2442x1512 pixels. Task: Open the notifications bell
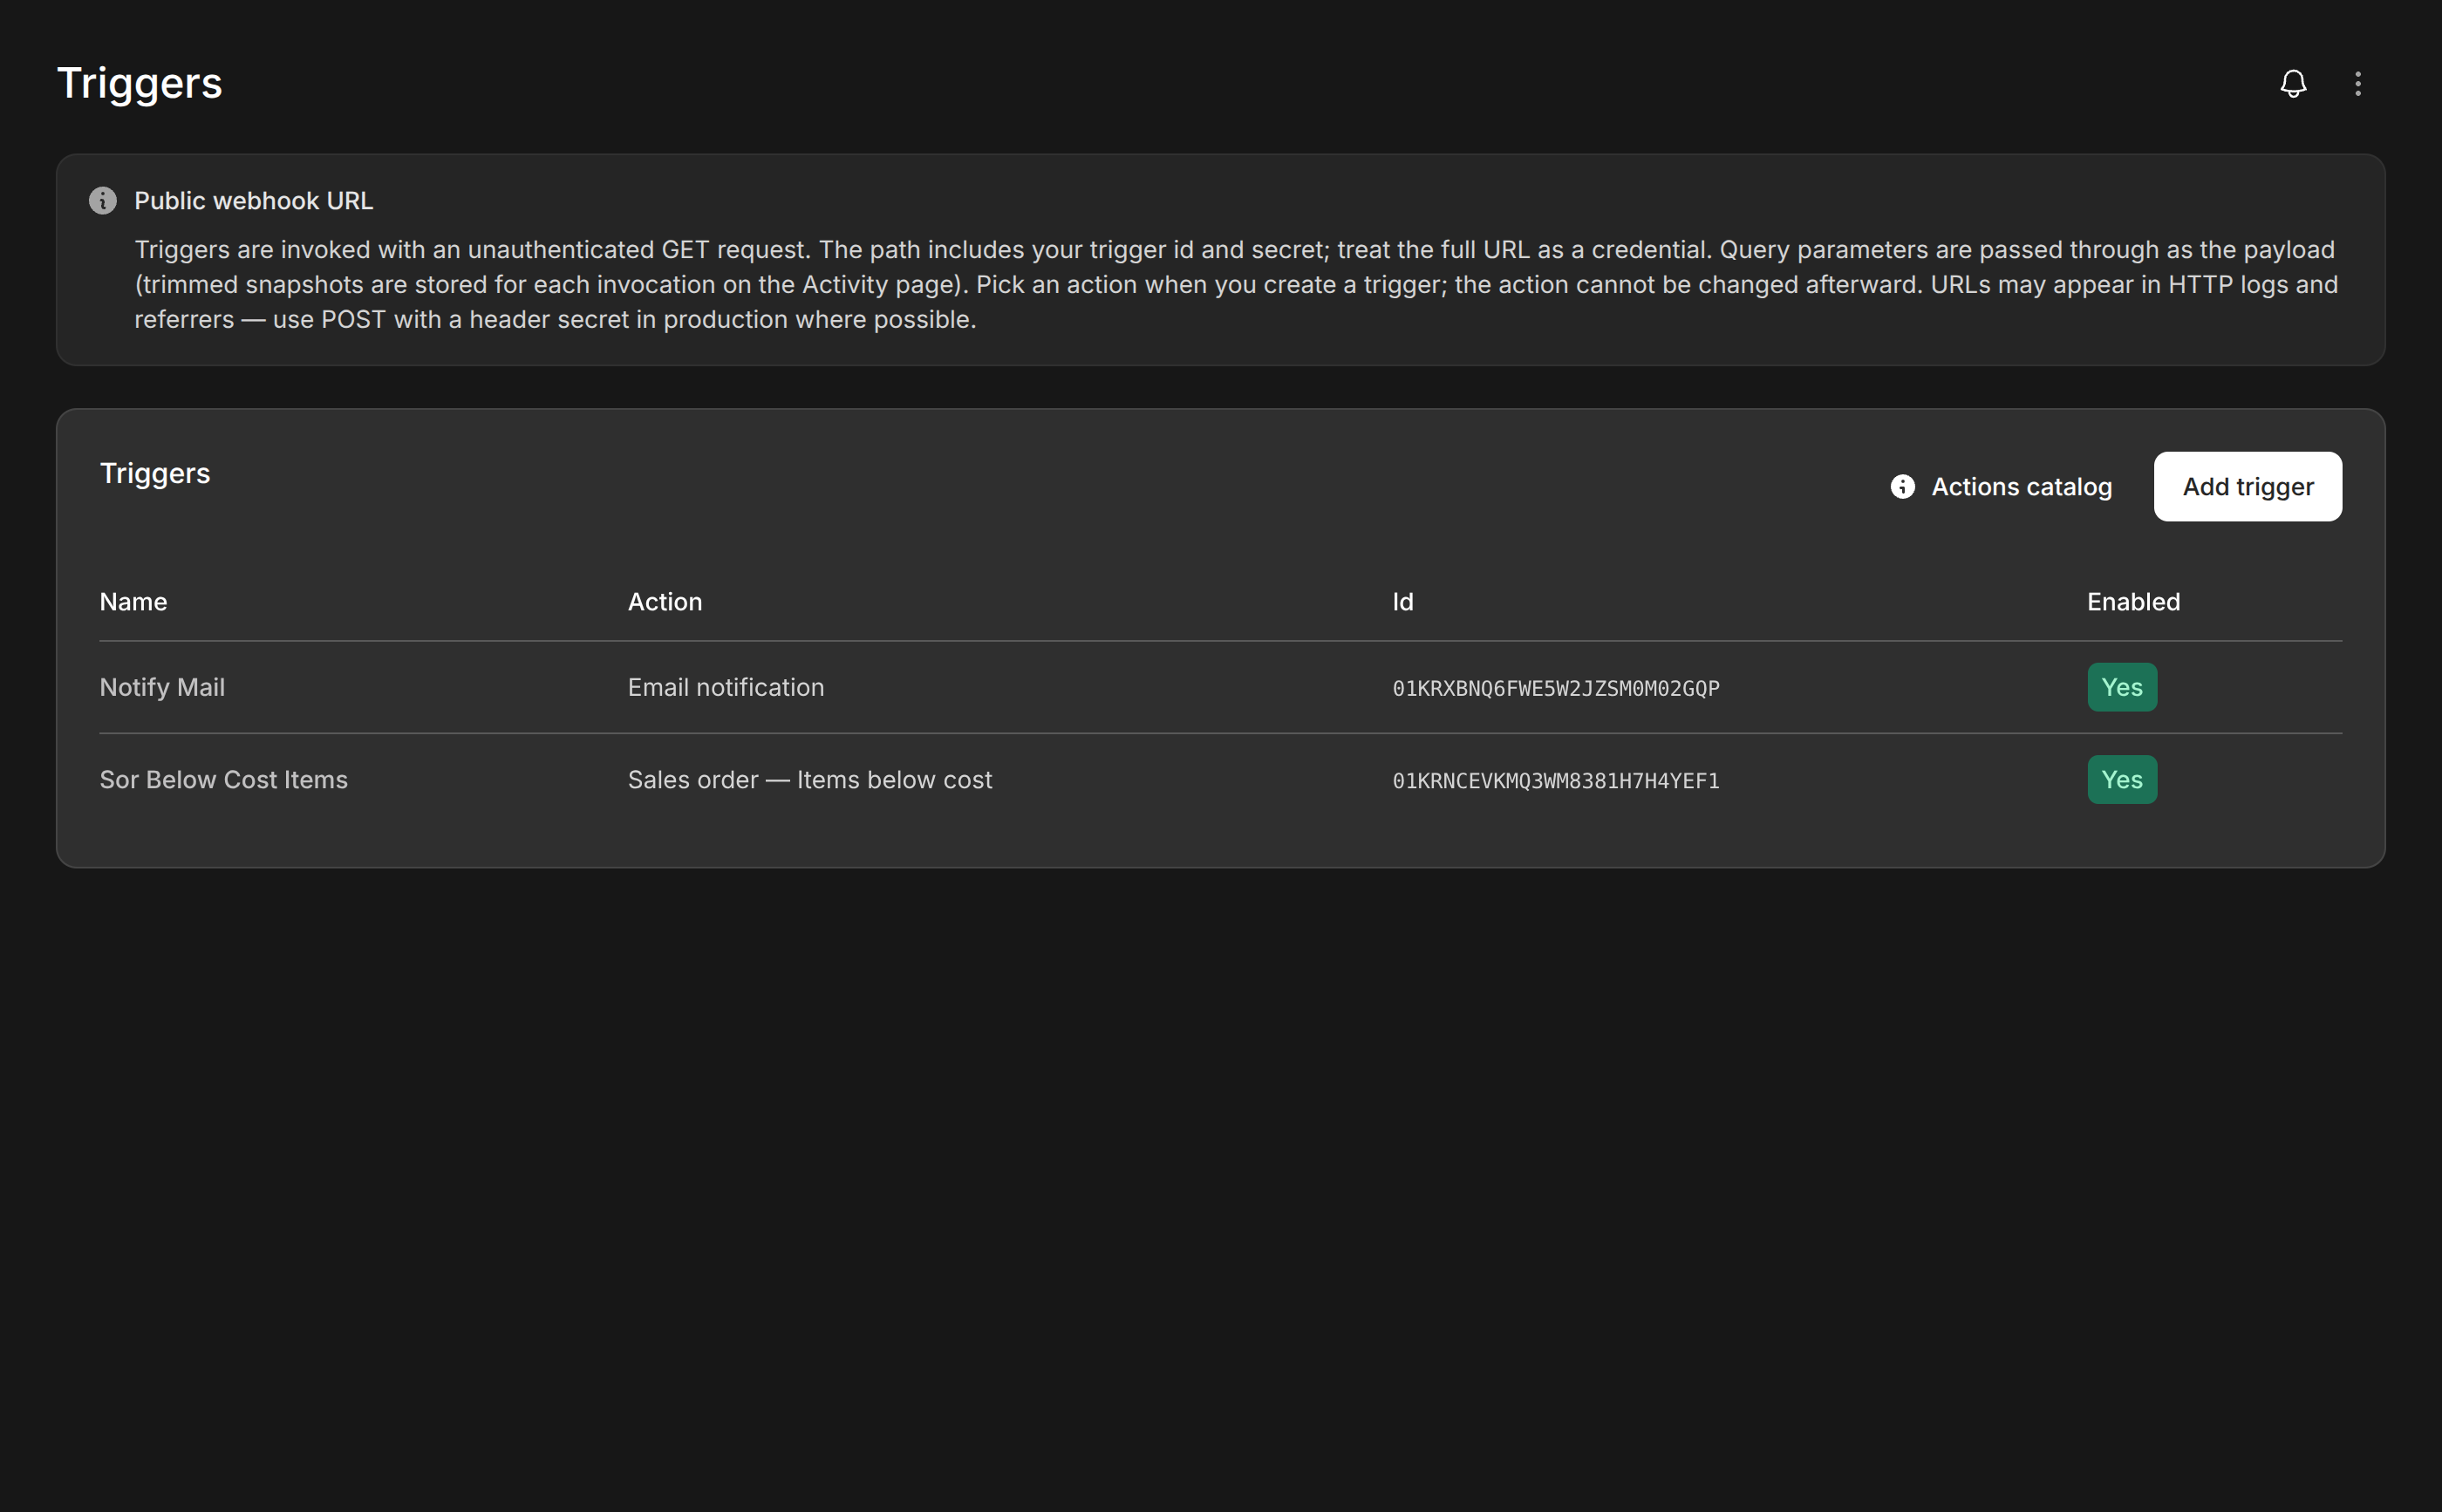pyautogui.click(x=2293, y=83)
